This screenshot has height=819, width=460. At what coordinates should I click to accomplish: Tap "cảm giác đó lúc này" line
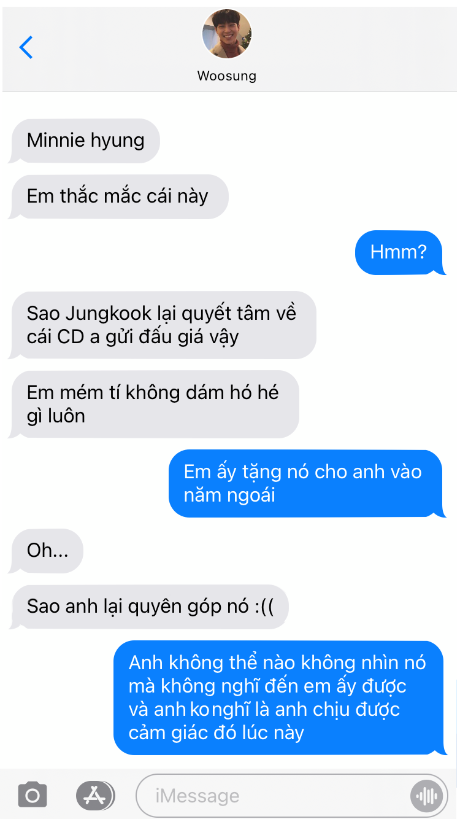tap(217, 733)
